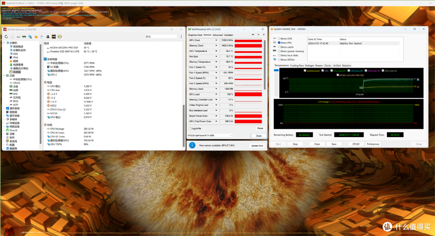Open the GPU Clock sensor dropdown arrow
Image resolution: width=435 pixels, height=236 pixels.
coord(216,40)
